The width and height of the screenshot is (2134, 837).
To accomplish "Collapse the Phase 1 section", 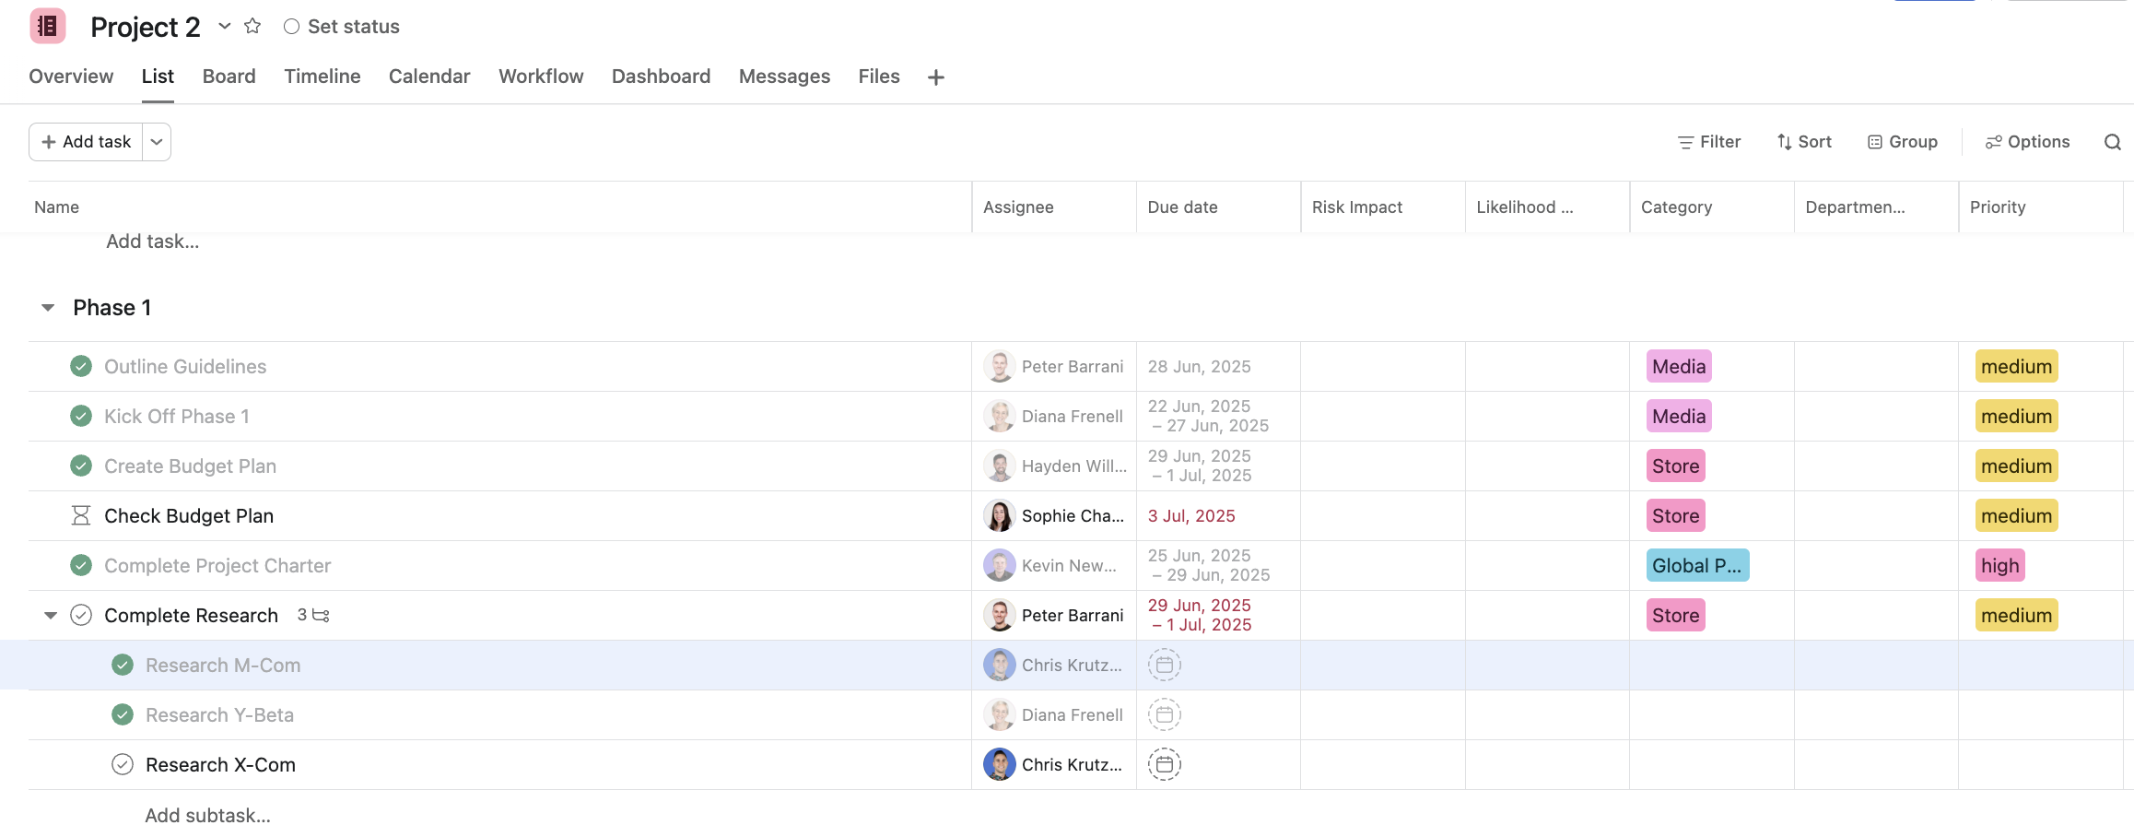I will point(48,308).
